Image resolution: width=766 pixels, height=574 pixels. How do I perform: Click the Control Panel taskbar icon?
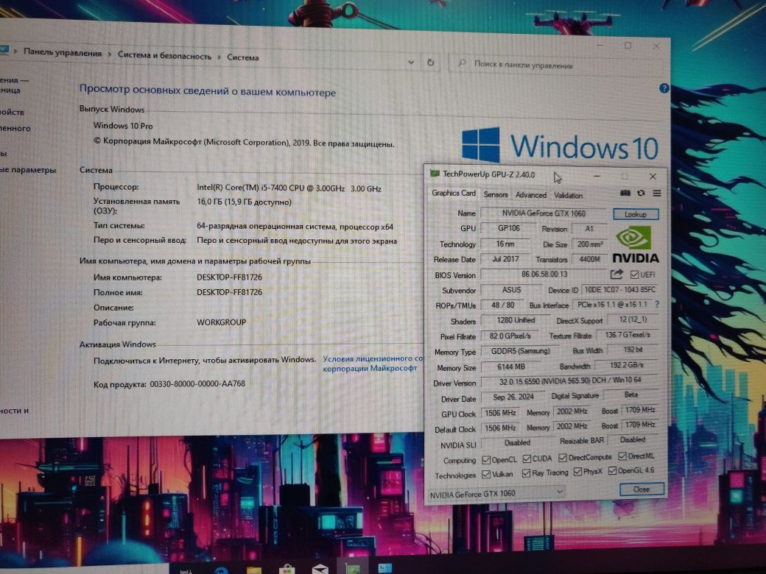tap(385, 568)
